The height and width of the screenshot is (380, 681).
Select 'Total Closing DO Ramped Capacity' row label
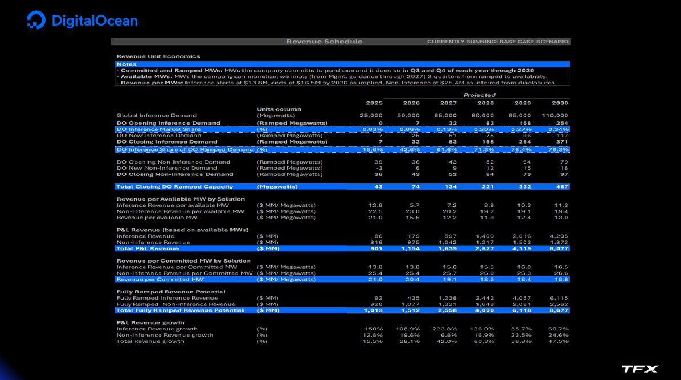click(x=175, y=186)
